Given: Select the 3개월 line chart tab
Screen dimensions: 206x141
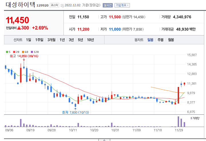Looking at the screenshot, I should click(51, 40).
